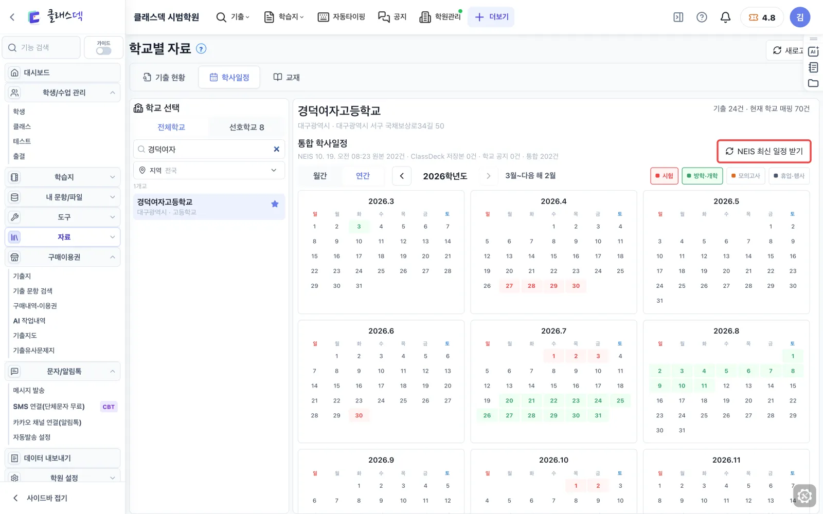Viewport: 823px width, 514px height.
Task: Collapse the 문자/알림톡 sidebar section
Action: [x=63, y=371]
